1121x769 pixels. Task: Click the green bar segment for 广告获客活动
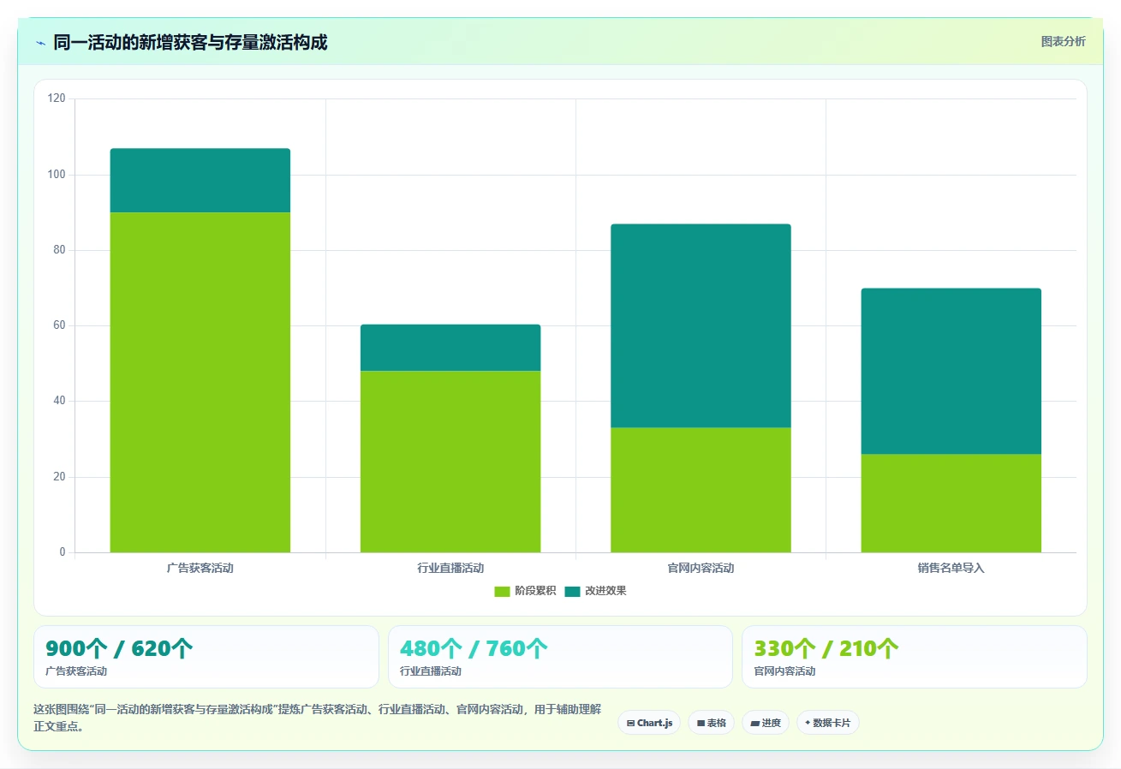point(200,382)
